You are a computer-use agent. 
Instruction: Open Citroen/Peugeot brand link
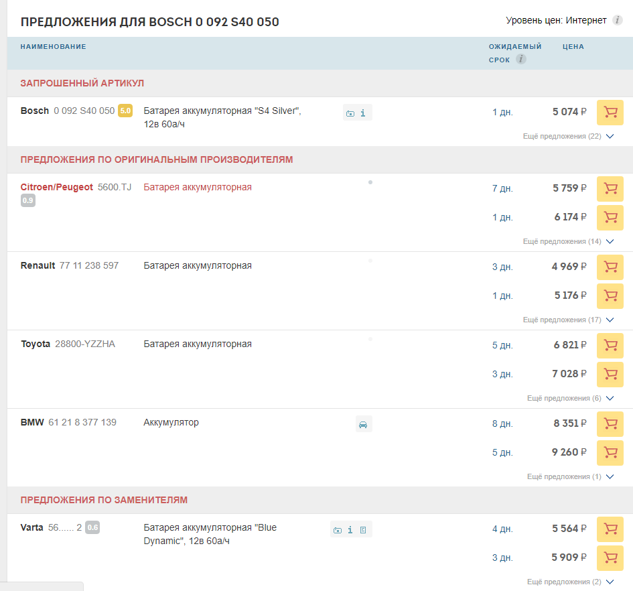point(57,188)
